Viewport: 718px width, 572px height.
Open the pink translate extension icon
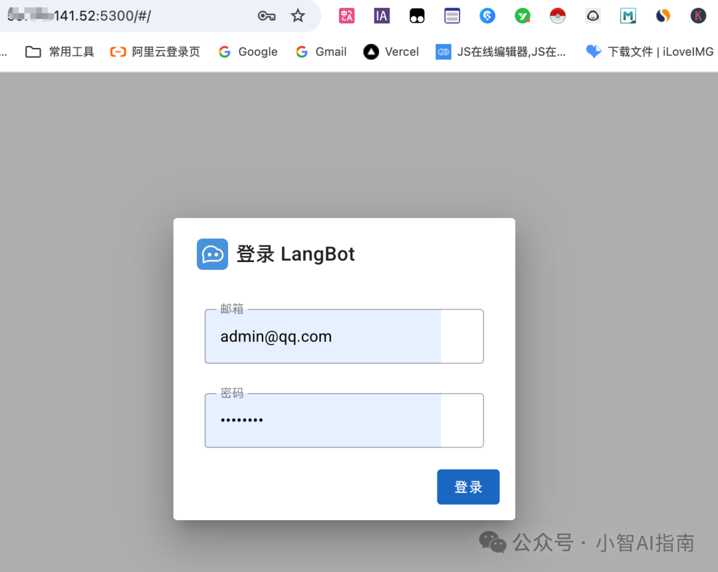(x=346, y=16)
